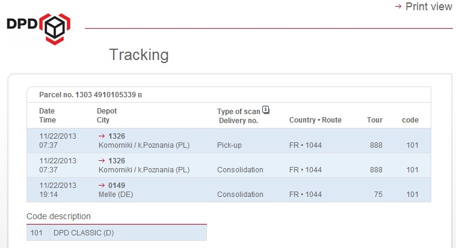Click code 101 in the Melle row
The width and height of the screenshot is (456, 248).
[412, 195]
